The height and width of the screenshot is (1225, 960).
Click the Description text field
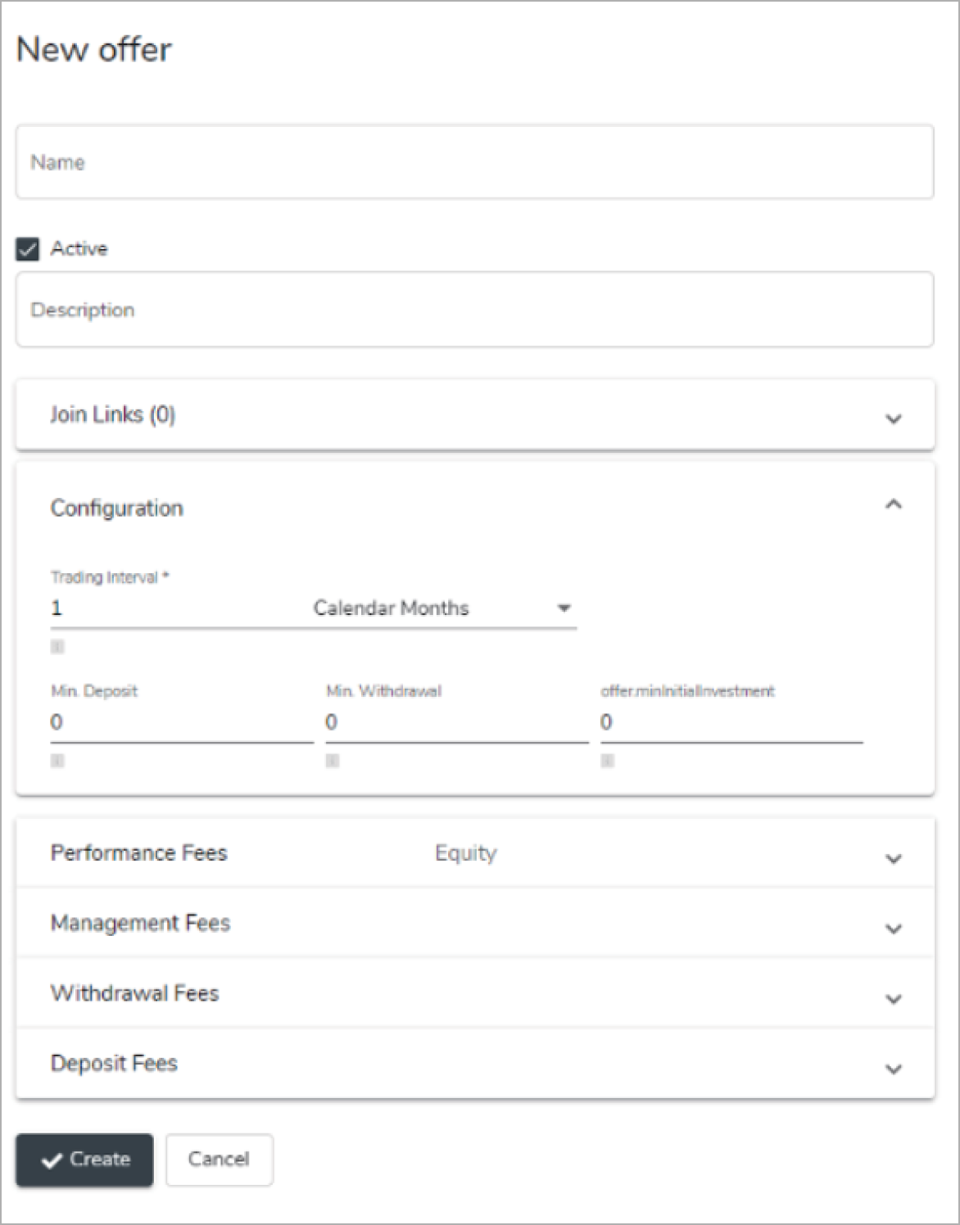point(474,310)
